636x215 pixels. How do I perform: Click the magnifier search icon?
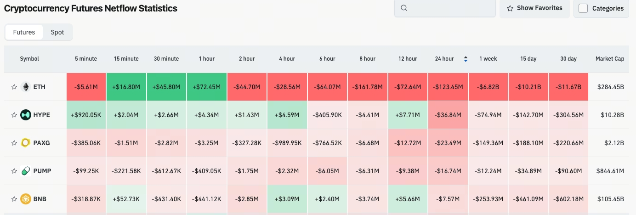(404, 8)
